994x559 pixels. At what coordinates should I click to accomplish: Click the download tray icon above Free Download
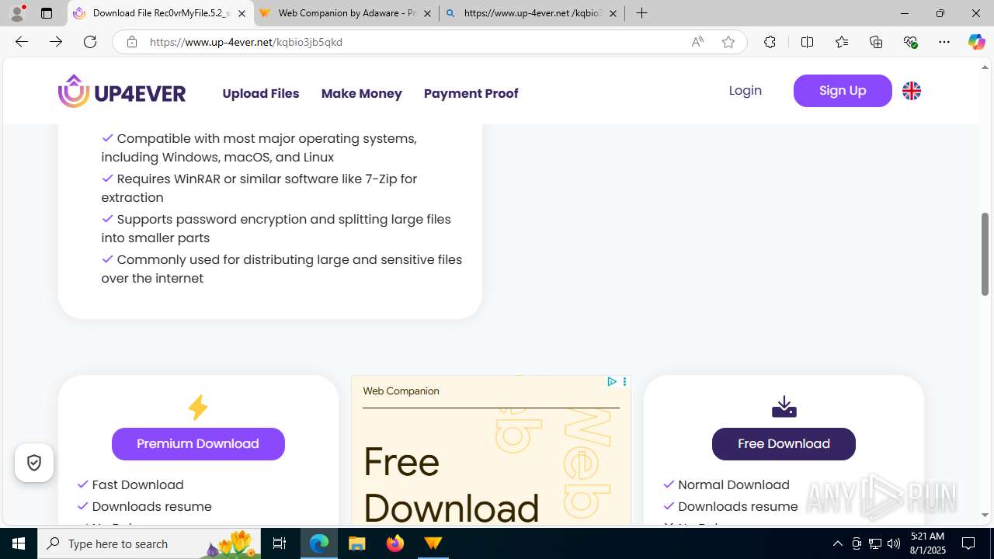[x=784, y=406]
